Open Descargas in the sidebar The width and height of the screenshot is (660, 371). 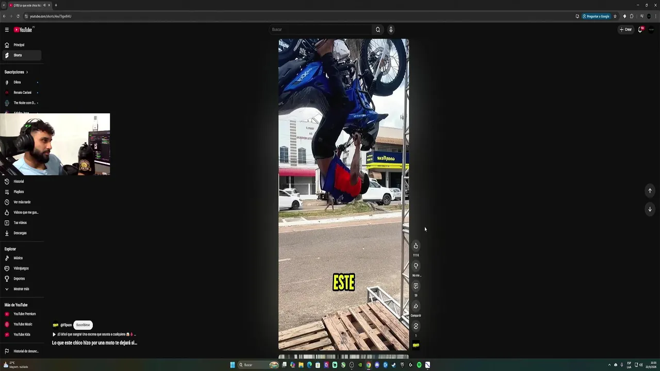(x=21, y=233)
